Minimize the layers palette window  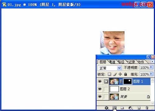coord(148,57)
